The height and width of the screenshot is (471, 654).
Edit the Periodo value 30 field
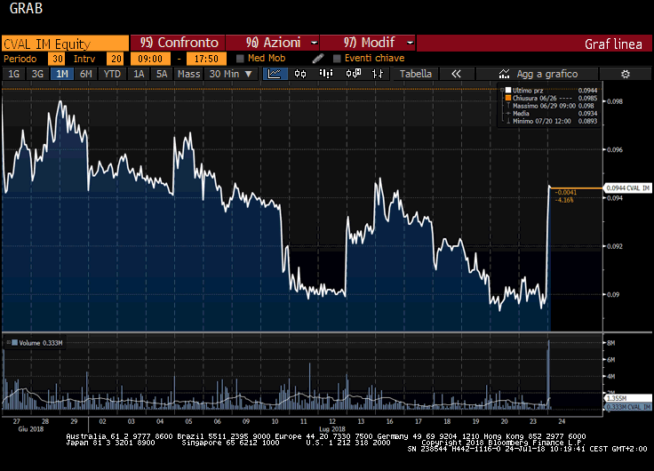[56, 59]
